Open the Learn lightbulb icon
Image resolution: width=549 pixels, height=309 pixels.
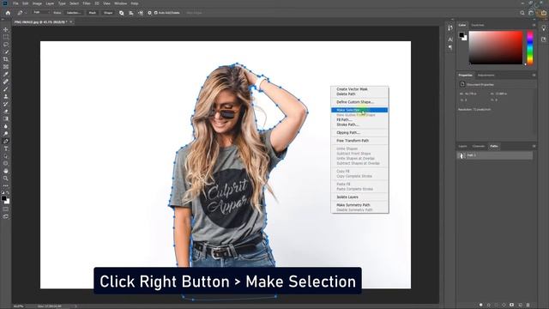544,28
